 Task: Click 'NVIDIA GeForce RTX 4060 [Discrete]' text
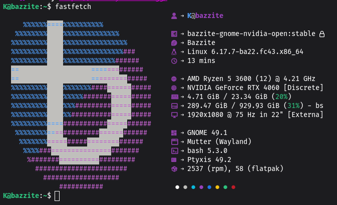(x=255, y=88)
